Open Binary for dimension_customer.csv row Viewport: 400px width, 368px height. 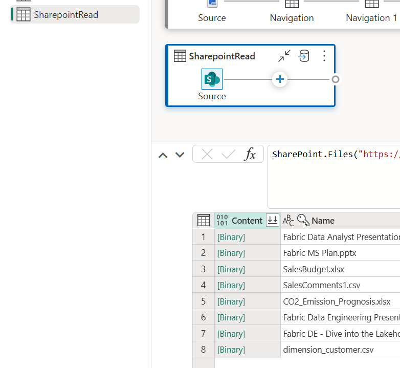(231, 350)
